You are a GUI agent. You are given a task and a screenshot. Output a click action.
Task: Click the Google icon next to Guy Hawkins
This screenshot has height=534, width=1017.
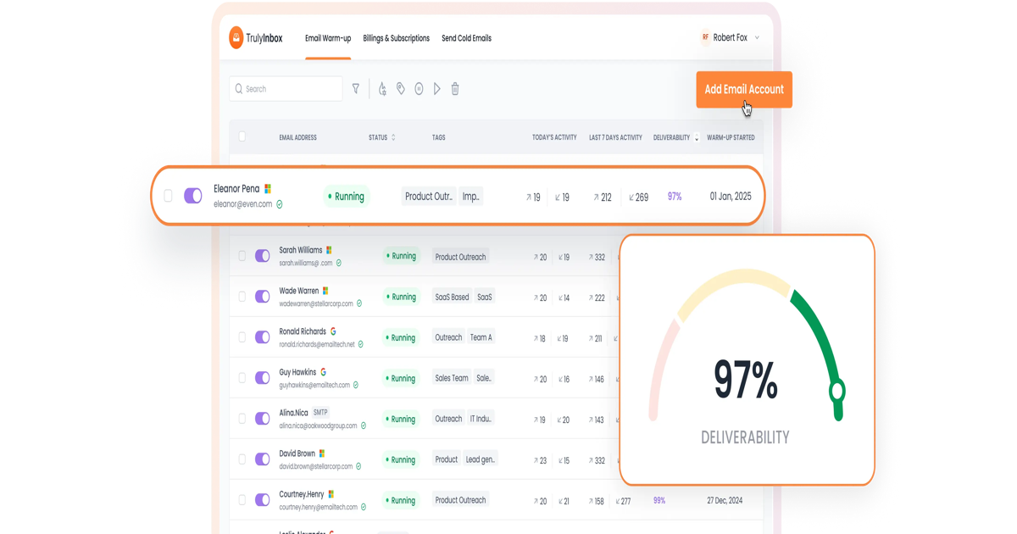[x=323, y=372]
